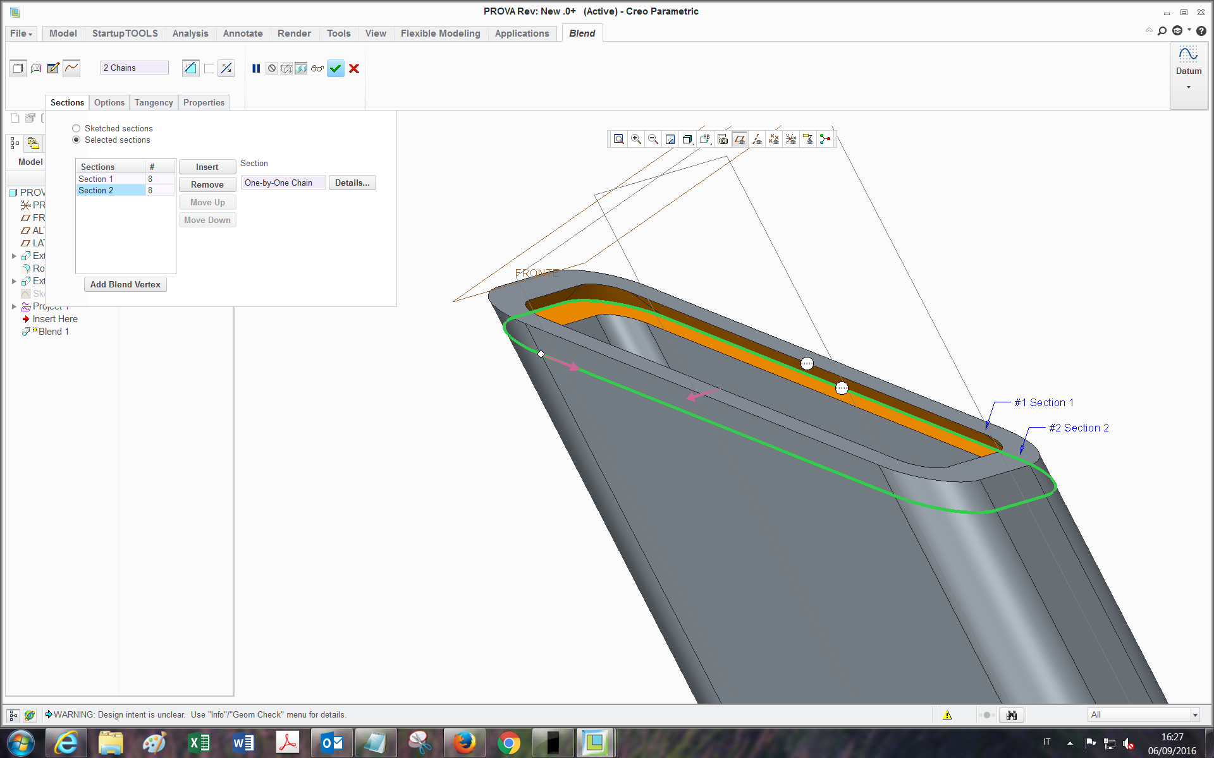Open Excel from the taskbar
1214x758 pixels.
point(199,743)
